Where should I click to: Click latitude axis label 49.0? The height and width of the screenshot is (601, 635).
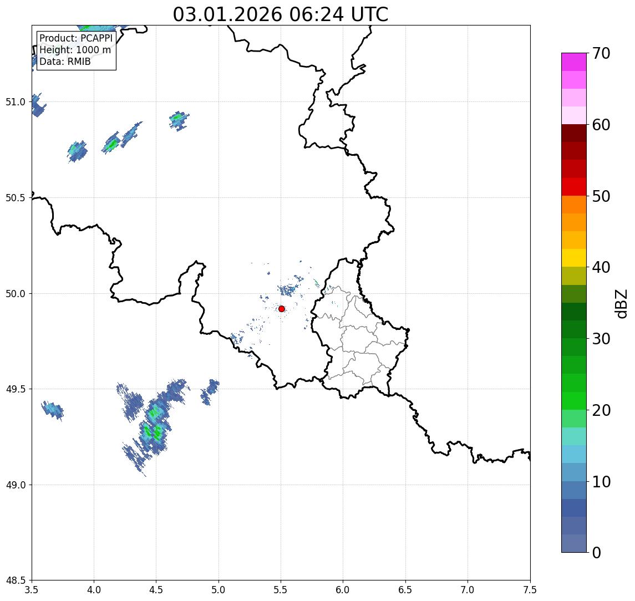[x=16, y=485]
